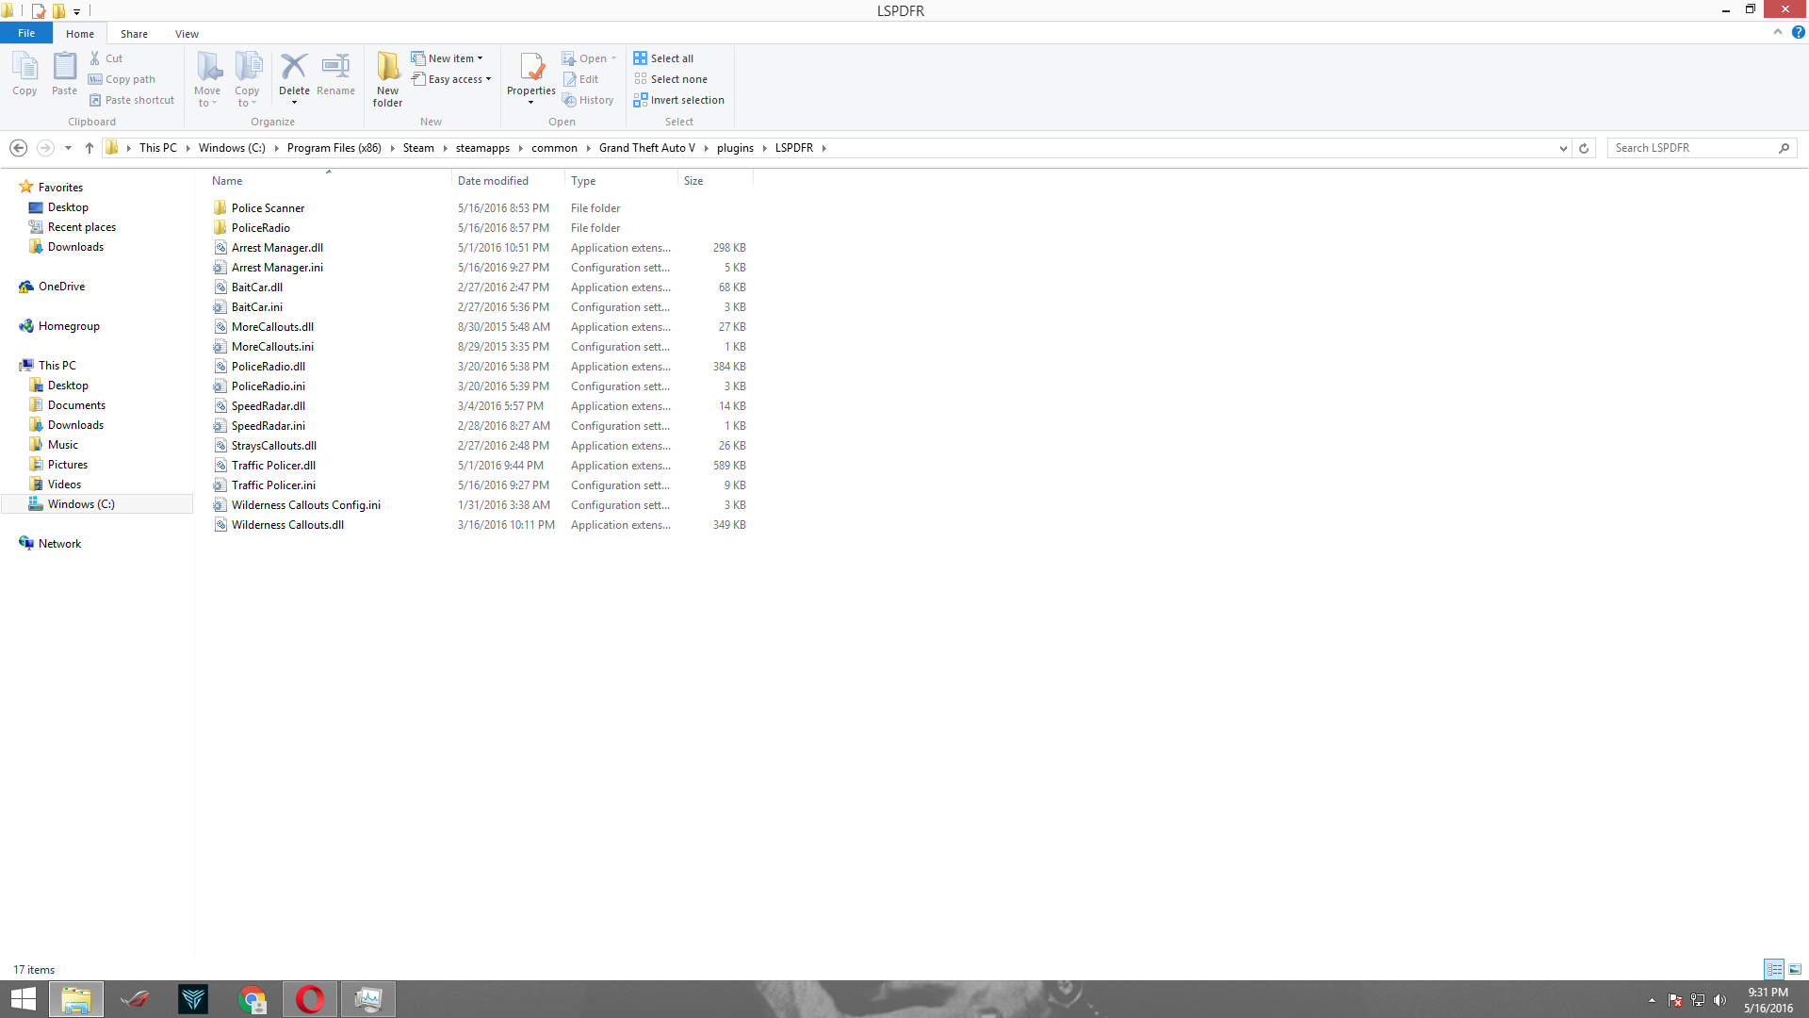The height and width of the screenshot is (1018, 1809).
Task: Open the Properties icon in ribbon
Action: tap(531, 68)
